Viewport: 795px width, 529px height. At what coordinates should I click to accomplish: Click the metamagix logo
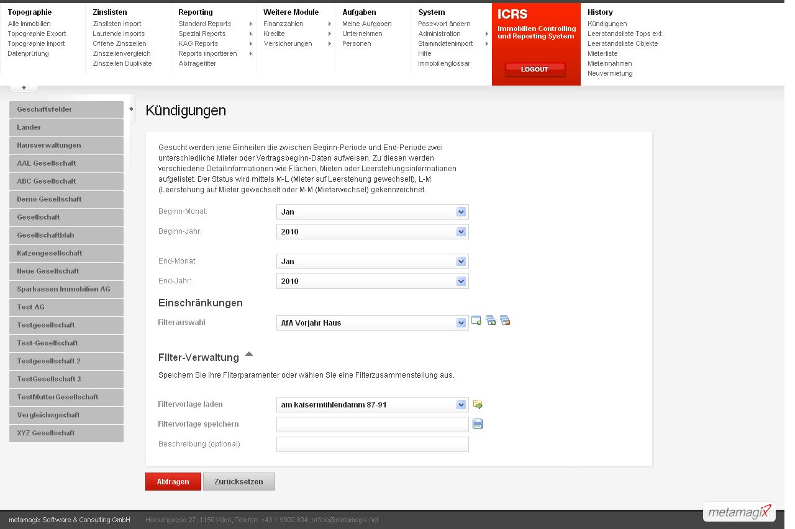(x=739, y=512)
